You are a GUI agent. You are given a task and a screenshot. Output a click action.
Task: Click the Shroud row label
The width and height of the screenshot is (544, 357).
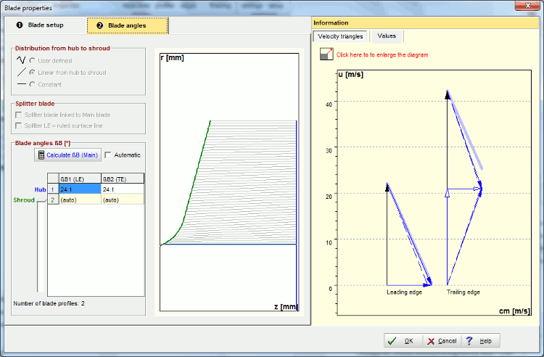(x=24, y=200)
